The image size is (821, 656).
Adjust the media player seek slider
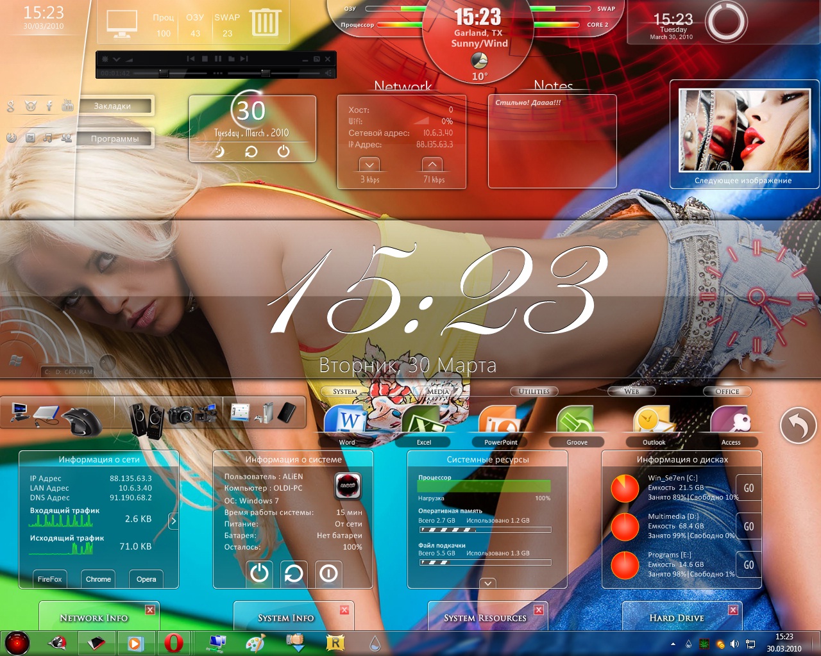click(170, 73)
